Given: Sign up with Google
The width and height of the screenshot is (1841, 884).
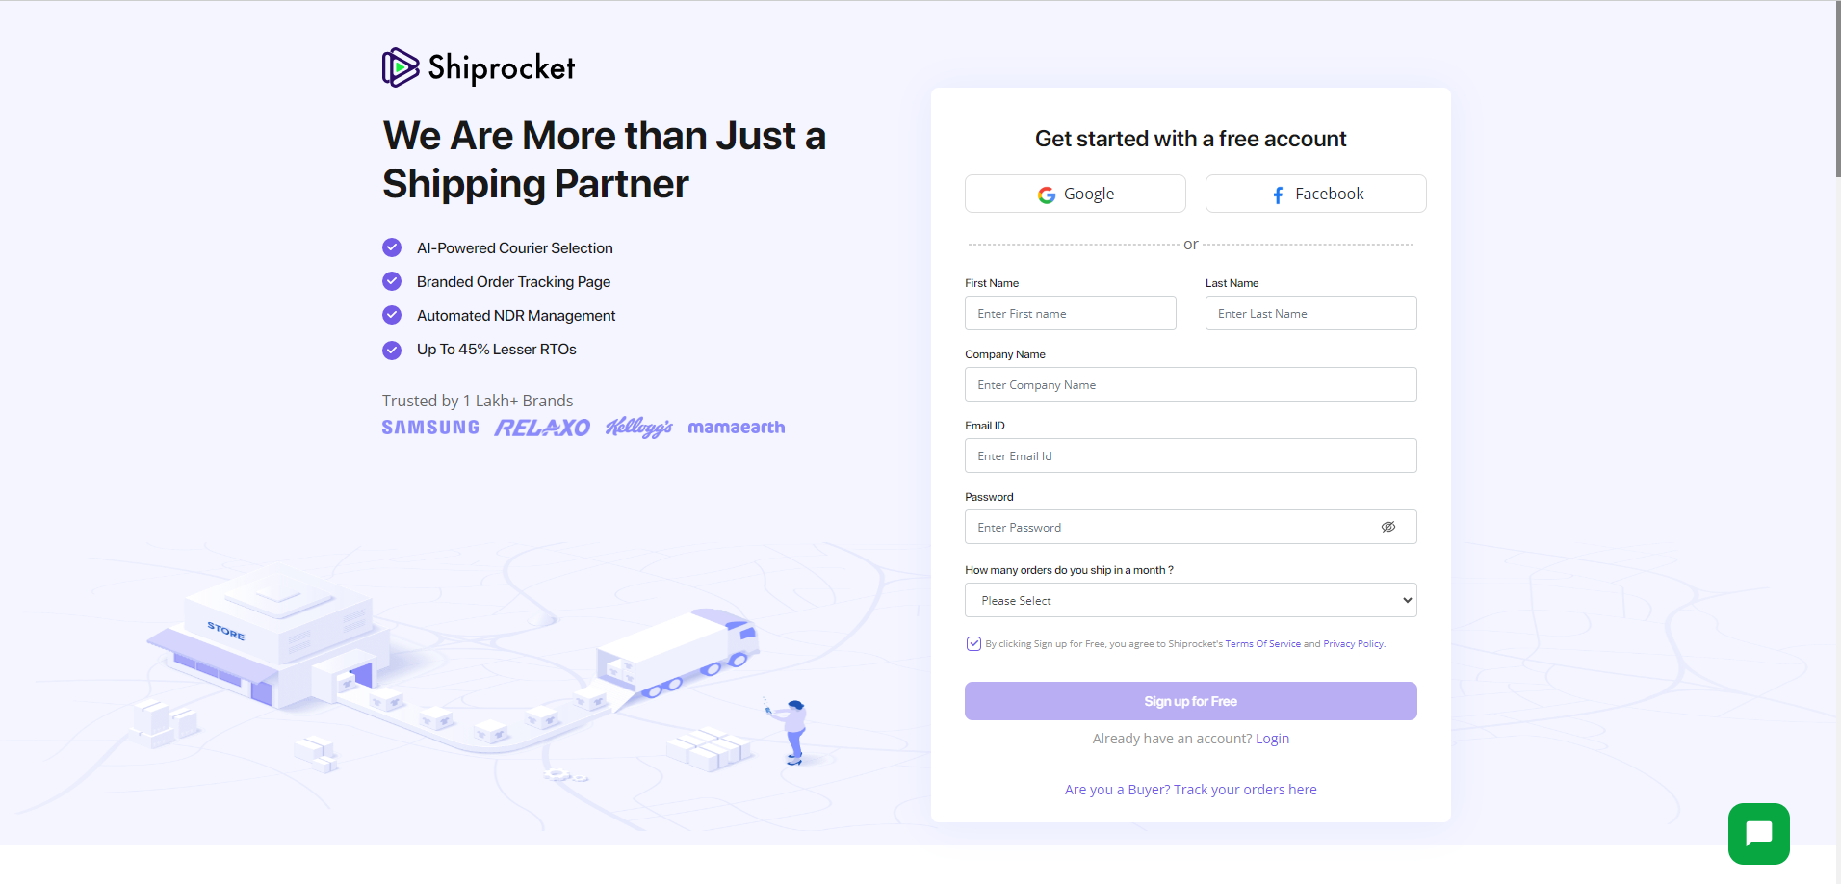Looking at the screenshot, I should coord(1075,194).
